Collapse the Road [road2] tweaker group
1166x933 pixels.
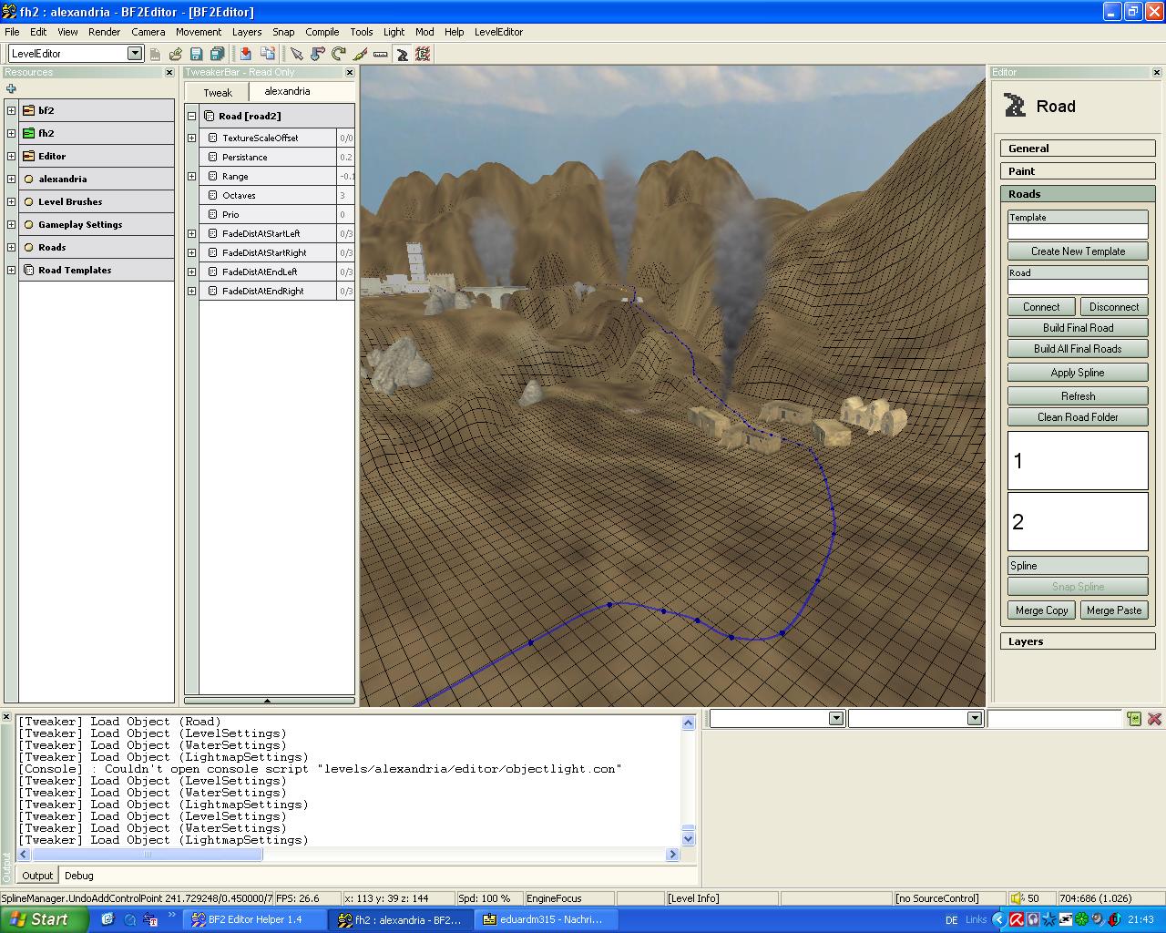191,116
